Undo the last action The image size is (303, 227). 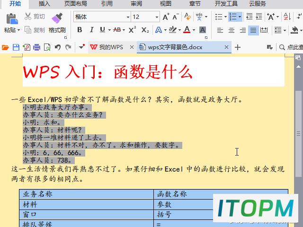tap(58, 47)
